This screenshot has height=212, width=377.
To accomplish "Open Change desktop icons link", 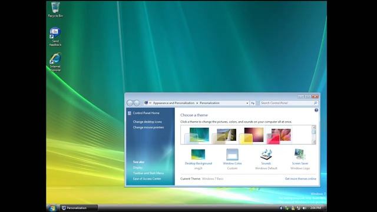I will 147,122.
